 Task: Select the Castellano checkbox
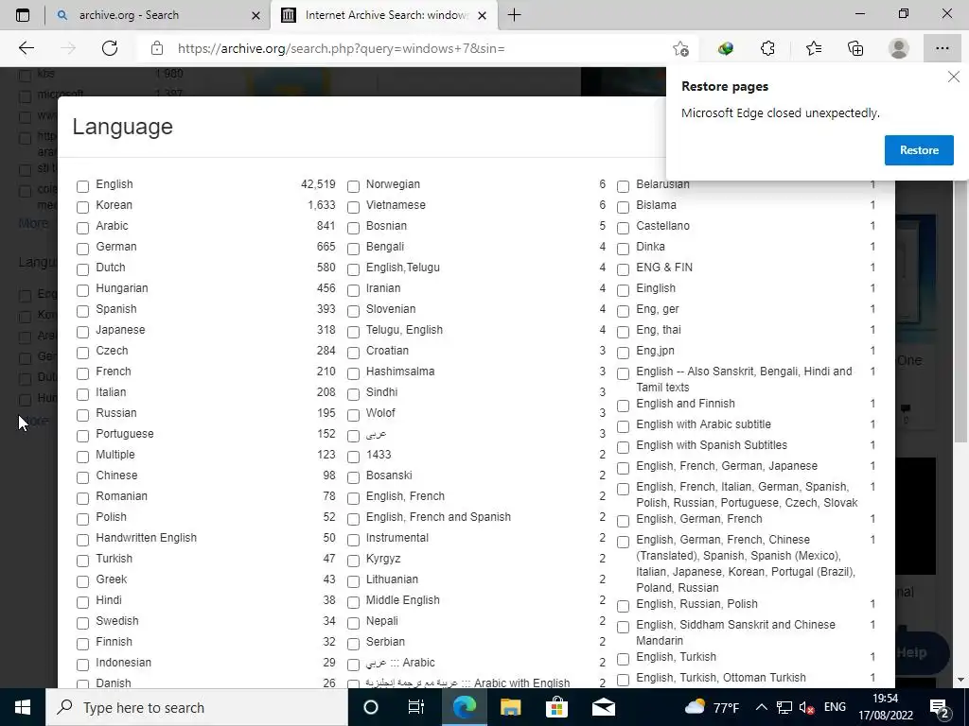[x=624, y=228]
